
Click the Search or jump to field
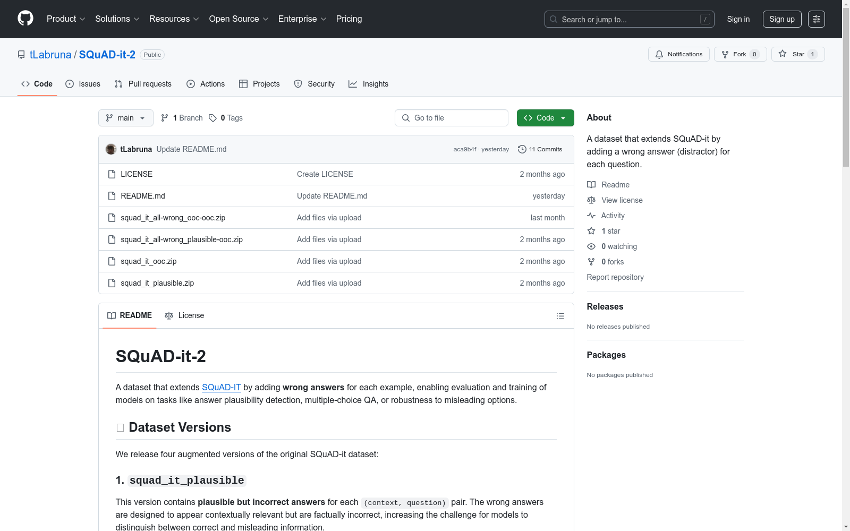pos(630,19)
